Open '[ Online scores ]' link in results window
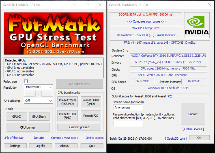 (193, 129)
